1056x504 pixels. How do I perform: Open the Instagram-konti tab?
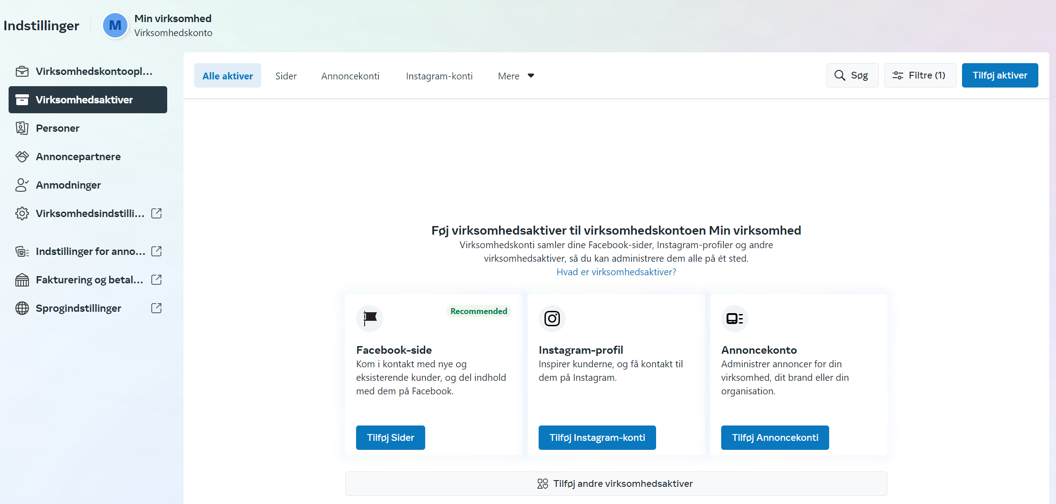pyautogui.click(x=439, y=76)
